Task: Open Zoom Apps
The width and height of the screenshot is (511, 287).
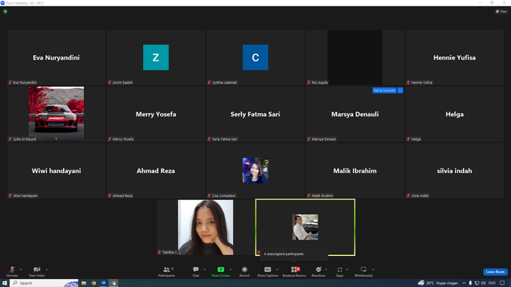Action: (339, 271)
